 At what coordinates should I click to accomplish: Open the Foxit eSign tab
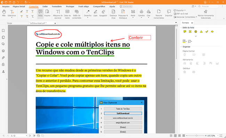(x=83, y=7)
